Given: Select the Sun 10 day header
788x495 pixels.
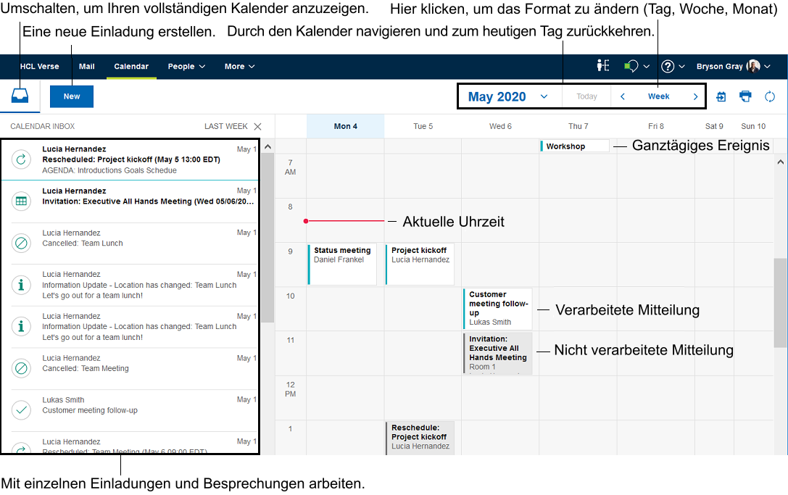Looking at the screenshot, I should click(x=753, y=127).
